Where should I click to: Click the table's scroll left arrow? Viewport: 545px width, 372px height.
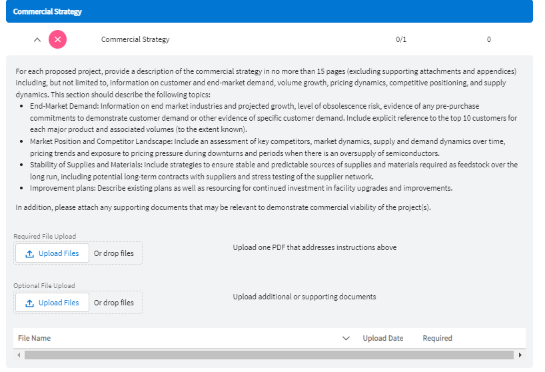[19, 355]
